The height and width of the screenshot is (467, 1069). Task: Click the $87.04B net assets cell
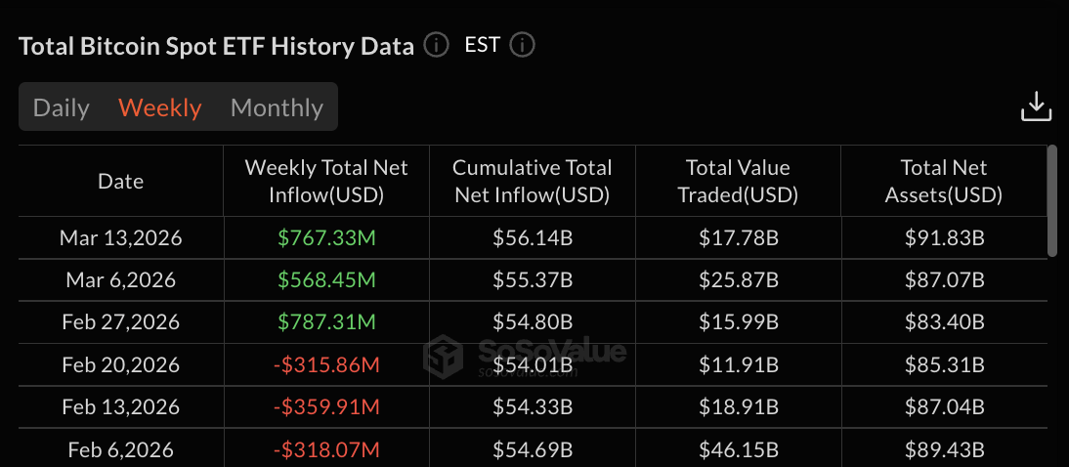point(944,407)
